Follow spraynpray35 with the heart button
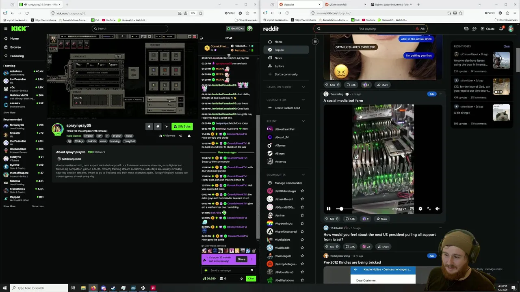520x292 pixels. click(158, 127)
